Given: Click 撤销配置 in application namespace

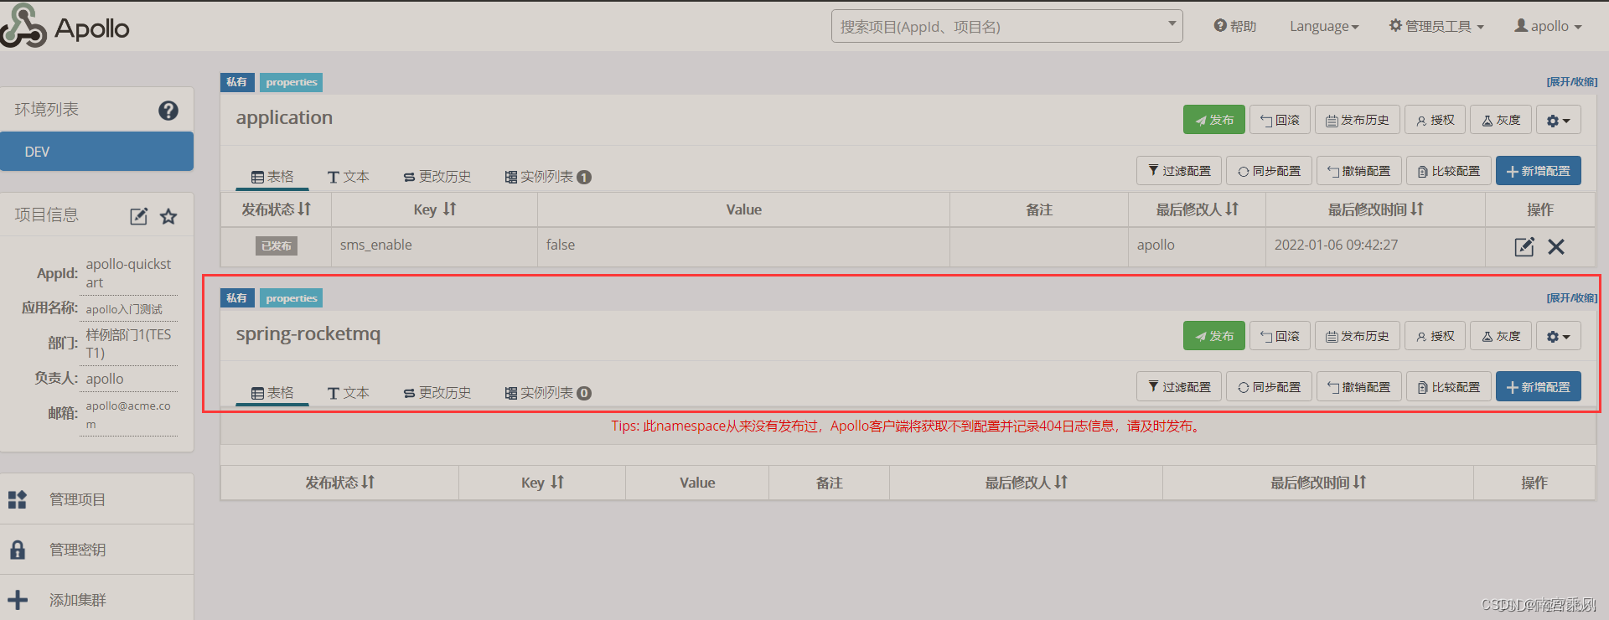Looking at the screenshot, I should tap(1358, 171).
